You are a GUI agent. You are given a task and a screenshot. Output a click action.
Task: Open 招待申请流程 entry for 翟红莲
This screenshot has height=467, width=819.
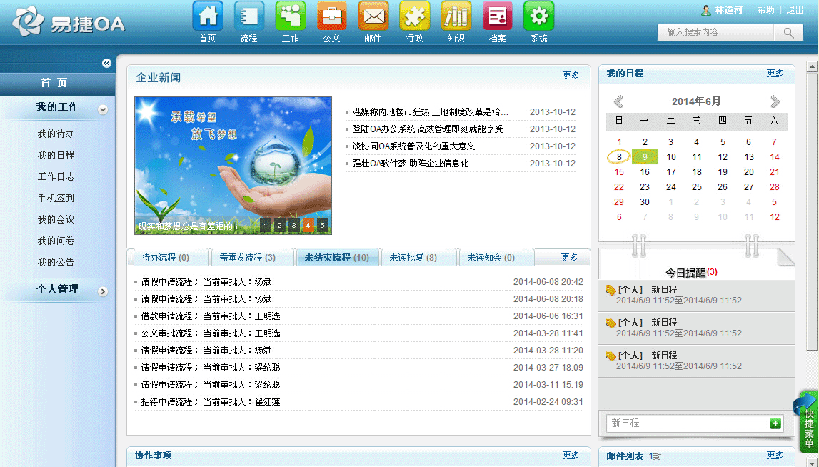pyautogui.click(x=211, y=402)
